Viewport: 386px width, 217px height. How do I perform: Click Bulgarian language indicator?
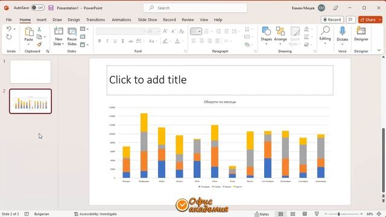tap(42, 214)
